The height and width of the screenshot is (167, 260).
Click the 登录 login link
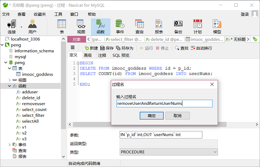(245, 14)
